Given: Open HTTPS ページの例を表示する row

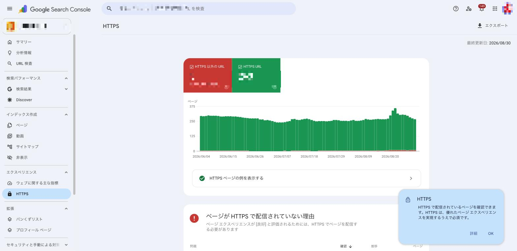Looking at the screenshot, I should click(306, 178).
